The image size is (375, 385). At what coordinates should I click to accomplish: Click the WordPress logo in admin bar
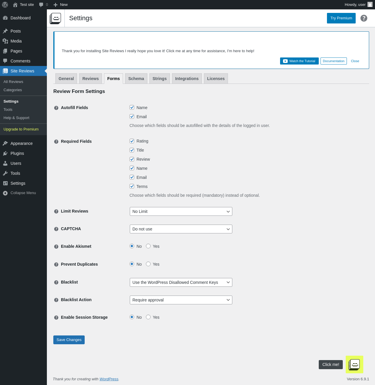5,5
